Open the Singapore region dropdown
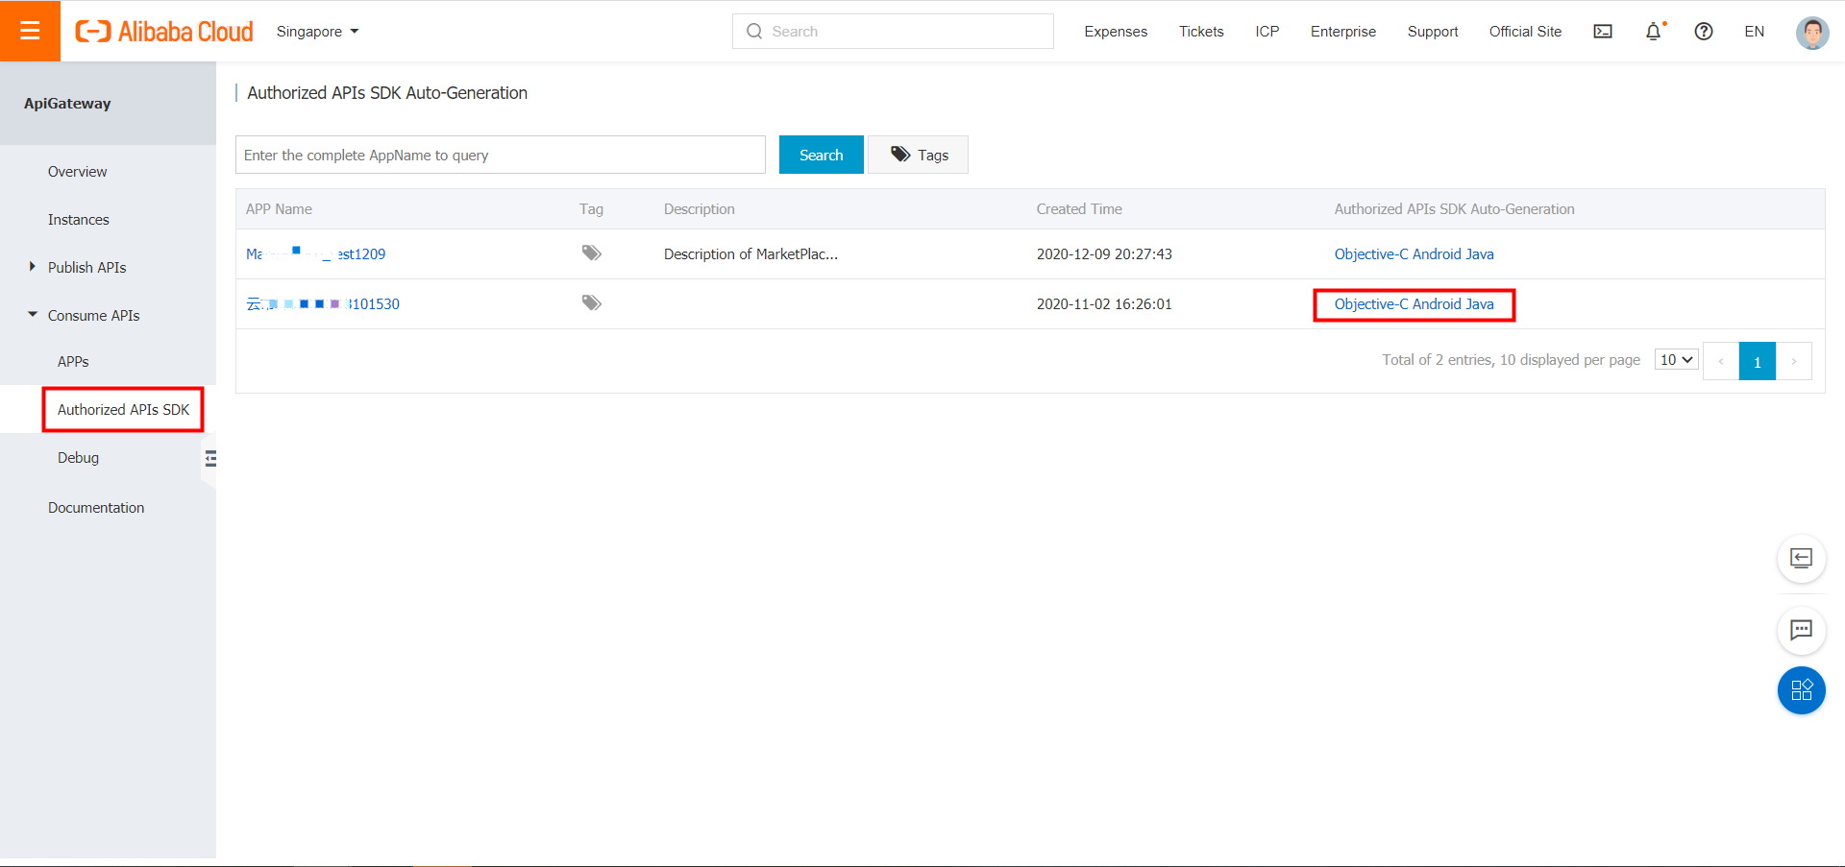 [x=317, y=32]
